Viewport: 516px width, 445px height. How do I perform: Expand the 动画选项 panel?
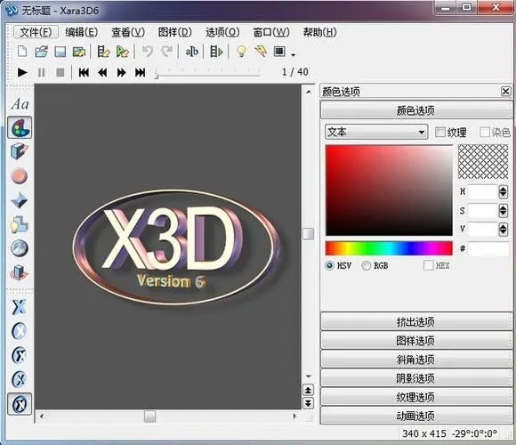[x=416, y=416]
